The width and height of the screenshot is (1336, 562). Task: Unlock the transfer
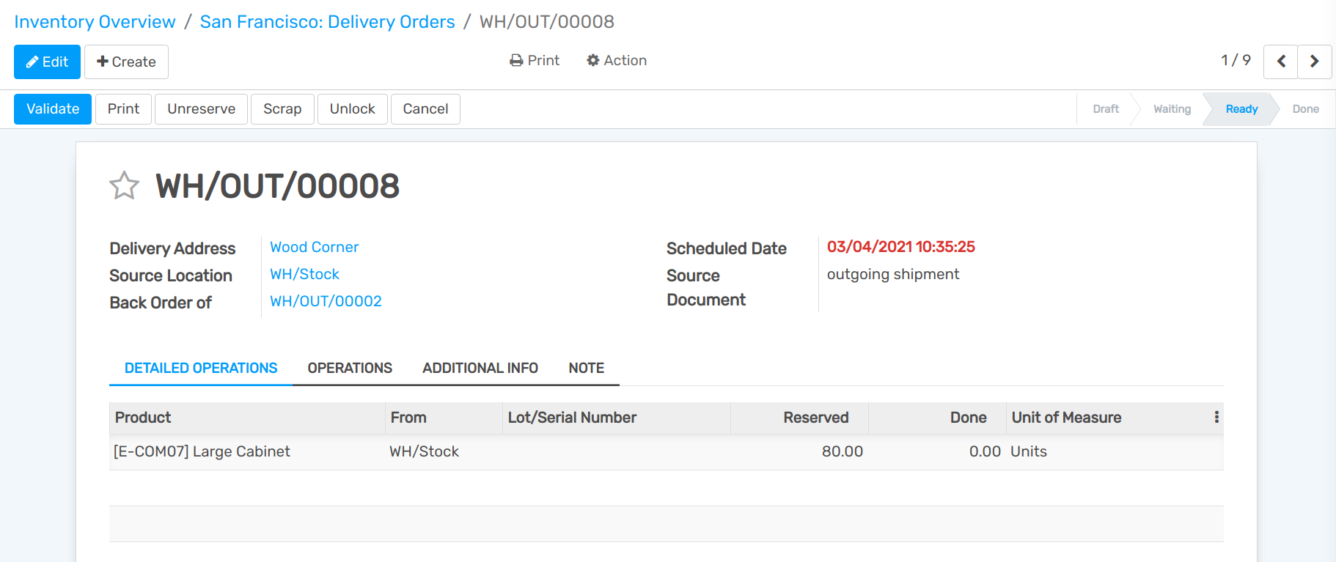[352, 109]
